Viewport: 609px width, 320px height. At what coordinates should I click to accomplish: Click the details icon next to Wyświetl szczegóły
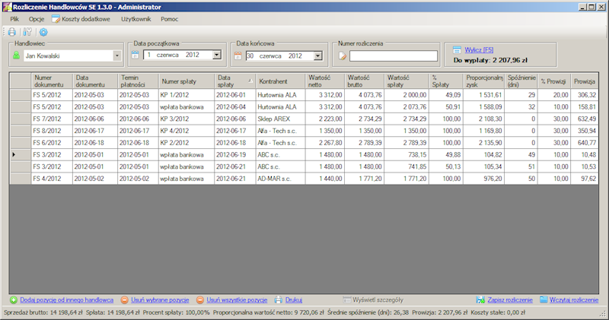click(x=347, y=299)
